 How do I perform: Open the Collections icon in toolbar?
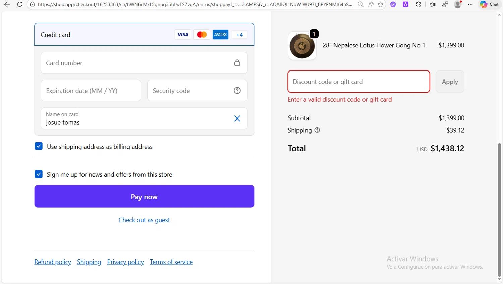[x=445, y=4]
